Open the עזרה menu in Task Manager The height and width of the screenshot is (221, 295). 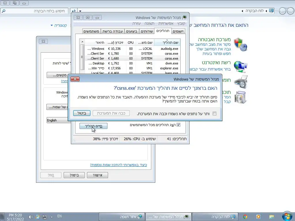(x=136, y=23)
